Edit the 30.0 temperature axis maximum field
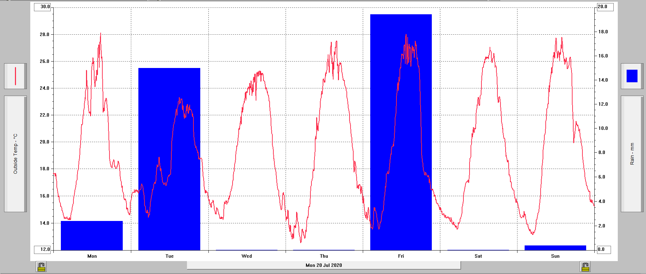 pos(42,7)
